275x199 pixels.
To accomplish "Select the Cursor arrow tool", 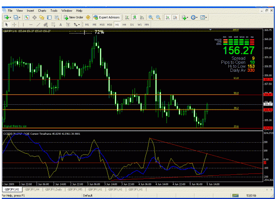I will point(7,25).
